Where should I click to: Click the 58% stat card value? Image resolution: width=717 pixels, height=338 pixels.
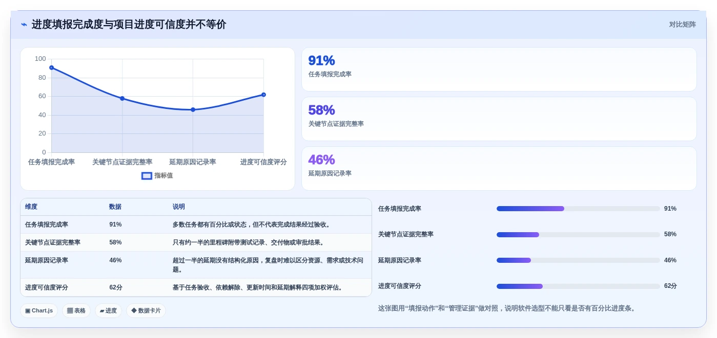coord(321,110)
